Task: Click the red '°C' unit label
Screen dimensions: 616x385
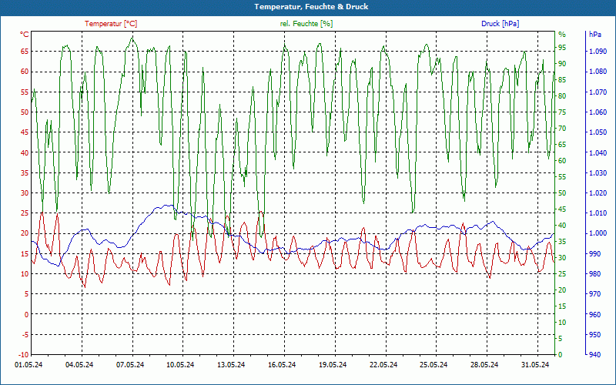Action: [x=25, y=35]
